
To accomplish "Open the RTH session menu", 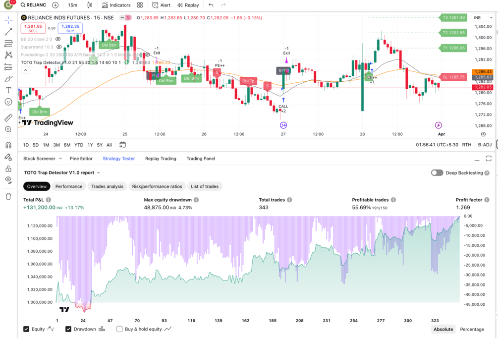I will pos(467,145).
